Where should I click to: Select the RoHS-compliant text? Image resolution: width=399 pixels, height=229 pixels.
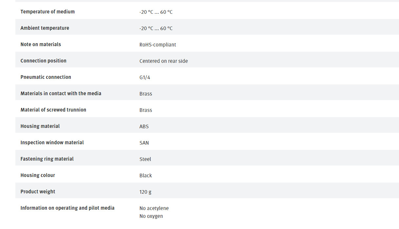(x=158, y=45)
